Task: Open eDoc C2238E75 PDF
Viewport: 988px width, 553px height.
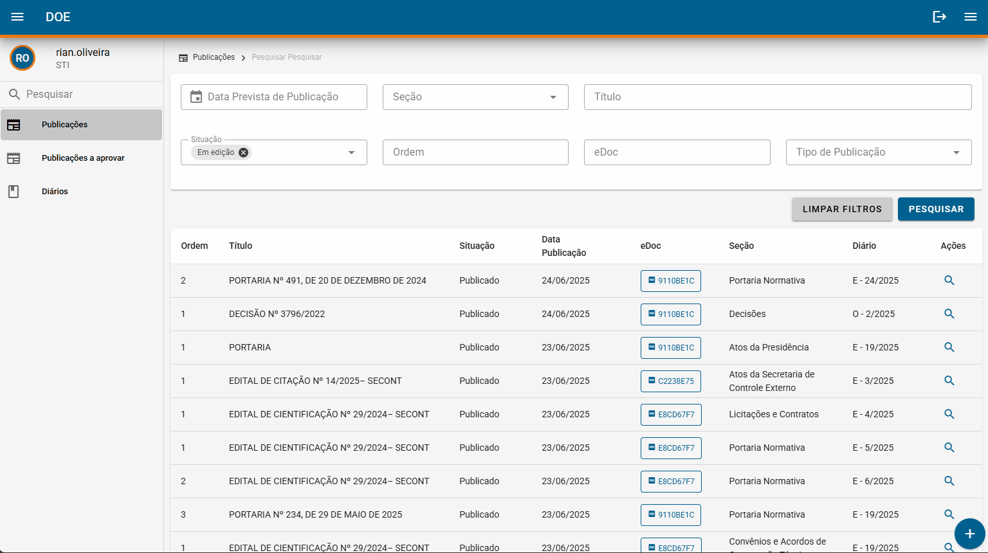Action: tap(671, 381)
